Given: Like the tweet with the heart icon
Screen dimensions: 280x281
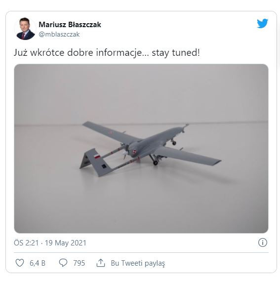Looking at the screenshot, I should click(20, 263).
